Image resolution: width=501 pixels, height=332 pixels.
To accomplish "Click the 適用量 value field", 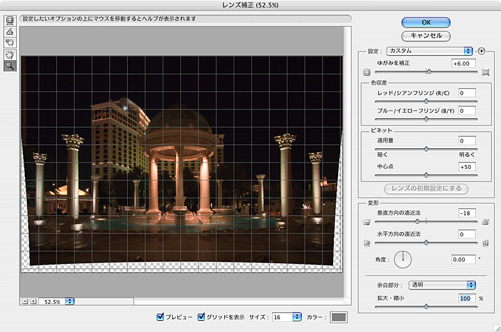I will (x=467, y=141).
